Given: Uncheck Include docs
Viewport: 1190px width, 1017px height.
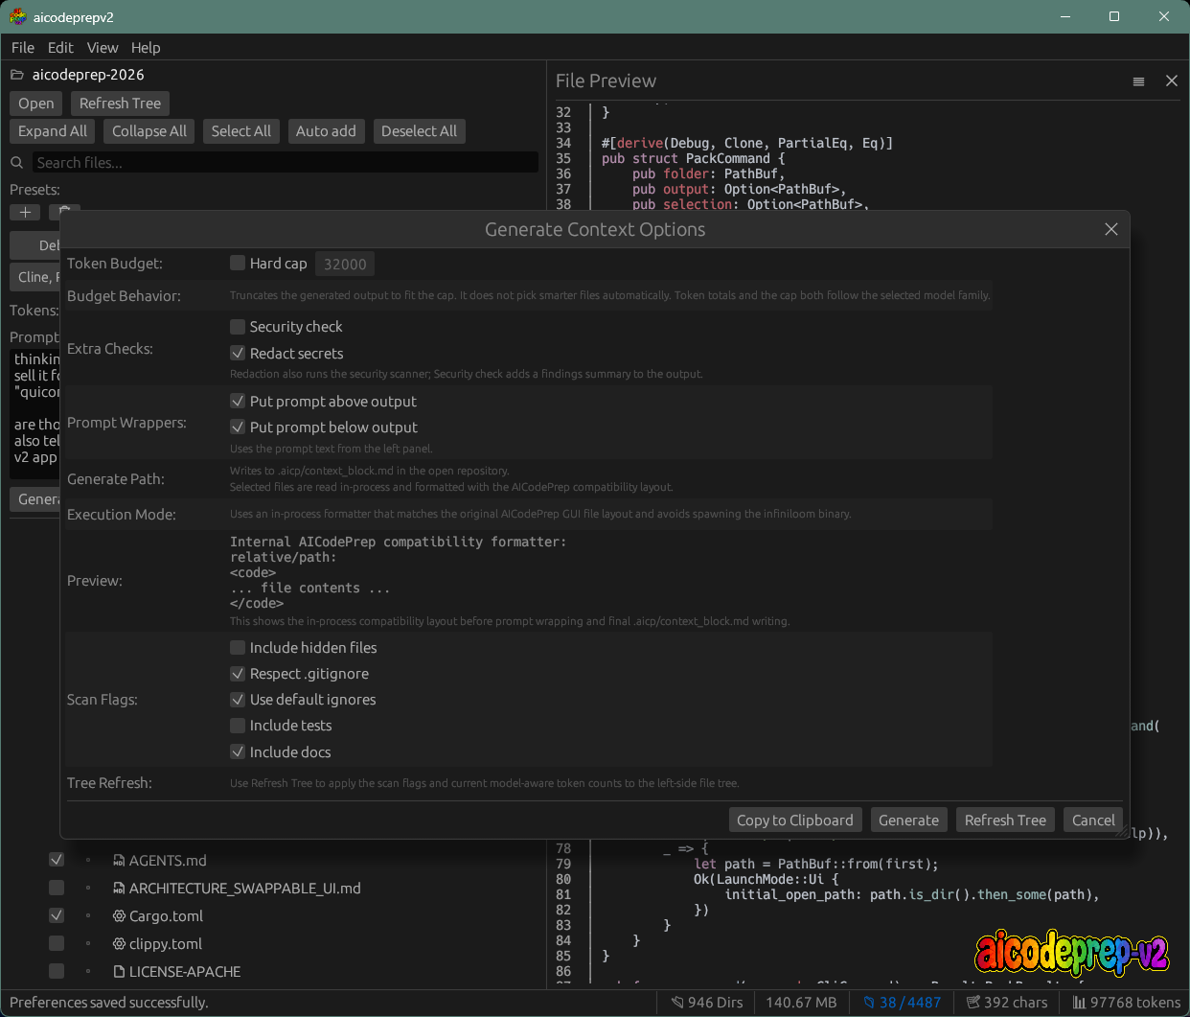Looking at the screenshot, I should (238, 752).
